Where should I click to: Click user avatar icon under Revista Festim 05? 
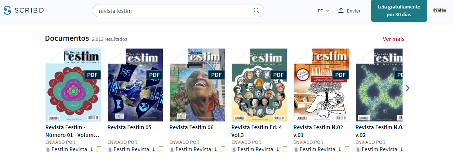110,149
